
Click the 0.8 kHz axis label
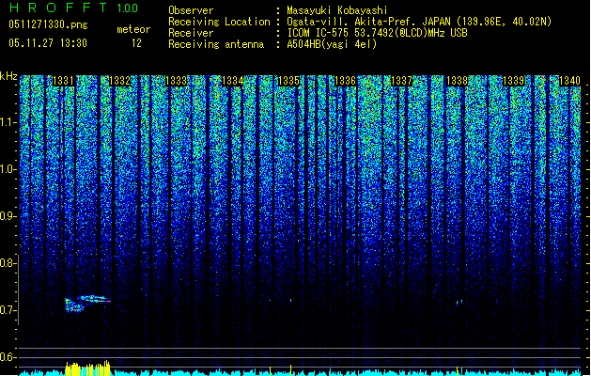pos(8,263)
